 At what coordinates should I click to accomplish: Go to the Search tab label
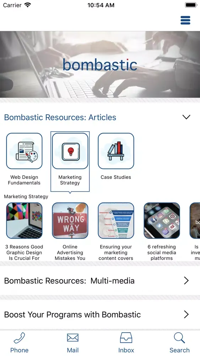click(x=180, y=350)
